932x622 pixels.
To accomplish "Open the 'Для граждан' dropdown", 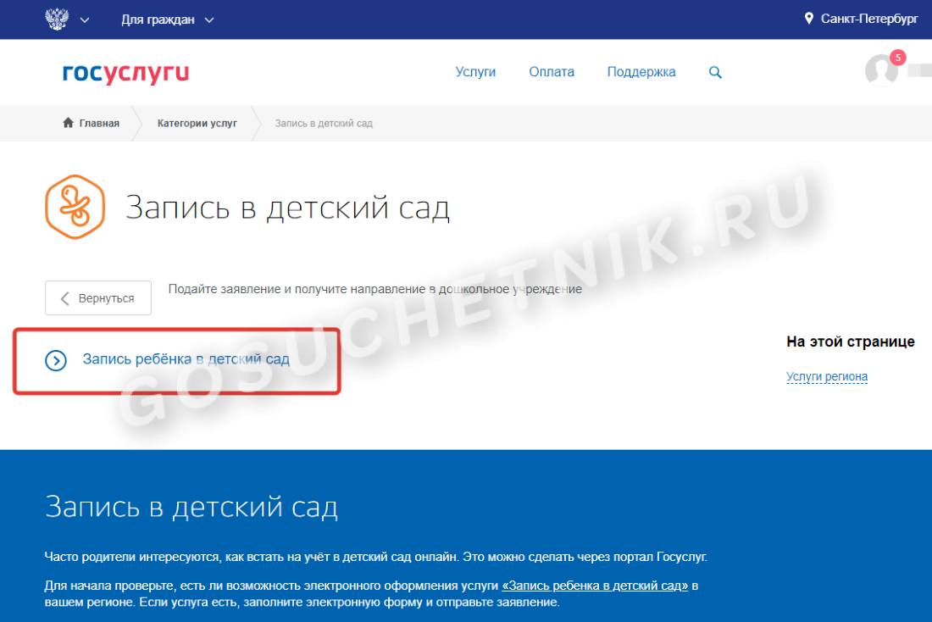I will pos(167,19).
